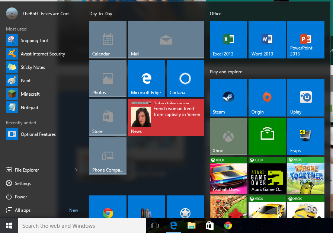Launch Google Chrome from the taskbar
333x233 pixels.
point(228,226)
